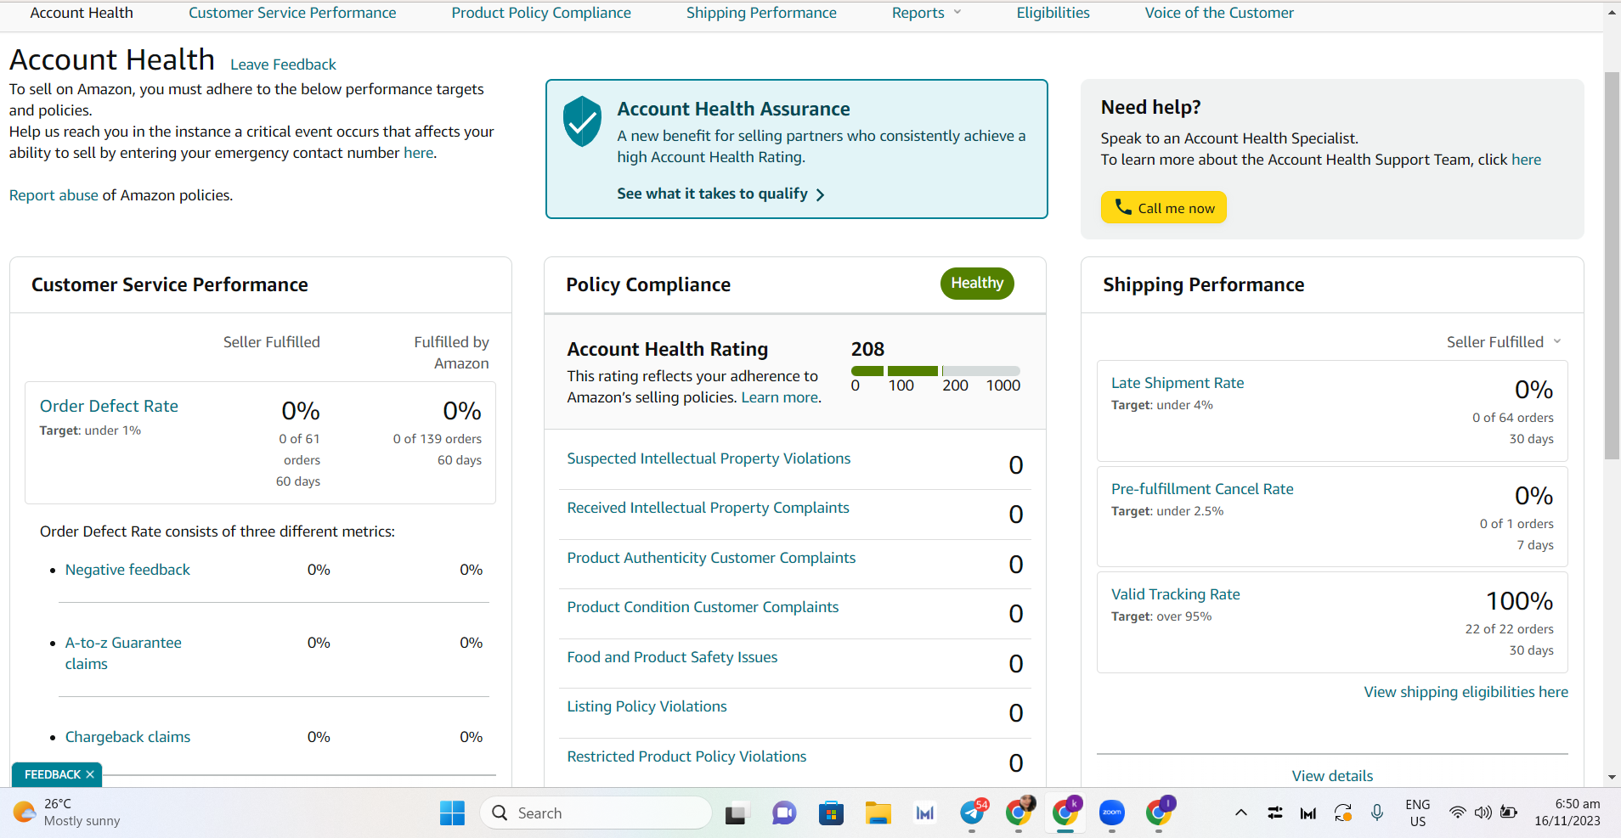Open Valid Tracking Rate details

1176,594
